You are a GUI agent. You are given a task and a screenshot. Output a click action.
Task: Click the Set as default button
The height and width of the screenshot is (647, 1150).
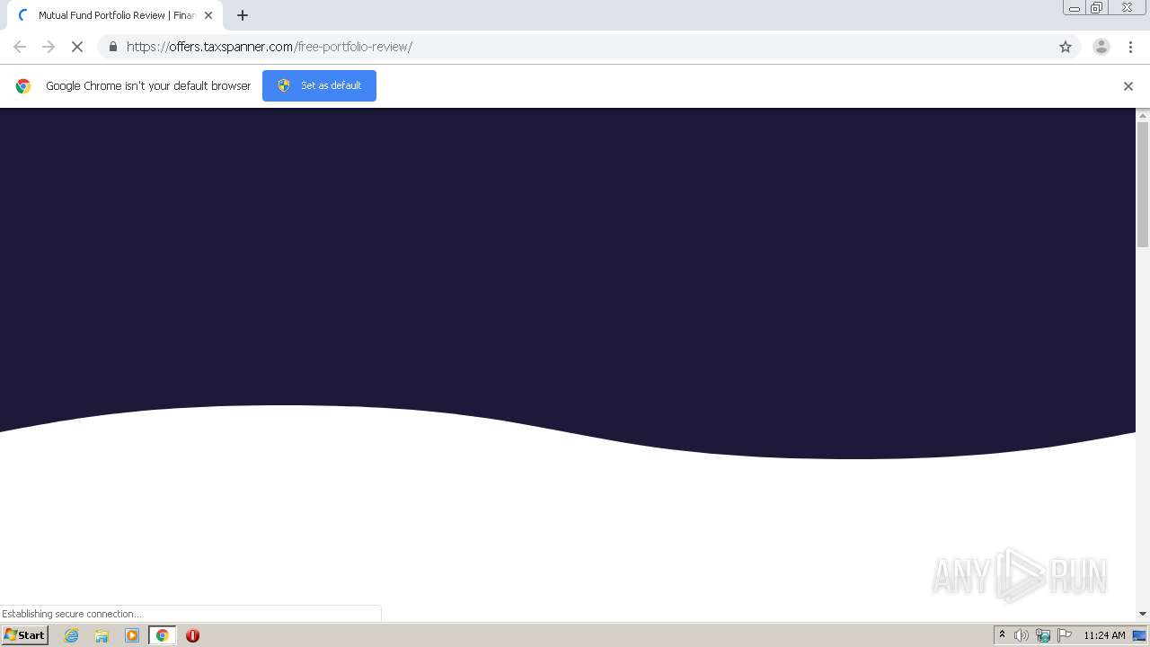click(319, 85)
